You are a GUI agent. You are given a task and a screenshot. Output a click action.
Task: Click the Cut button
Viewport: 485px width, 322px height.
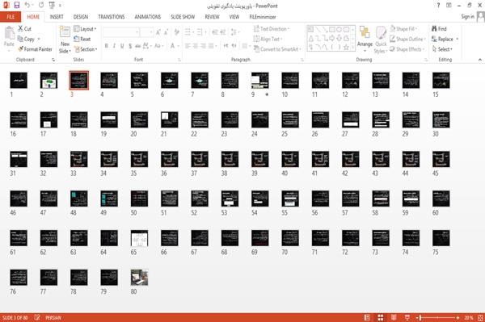pyautogui.click(x=24, y=29)
